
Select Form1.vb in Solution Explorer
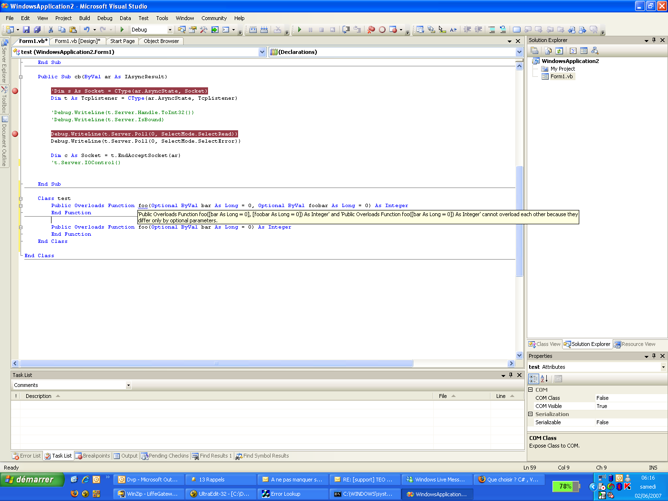tap(561, 76)
